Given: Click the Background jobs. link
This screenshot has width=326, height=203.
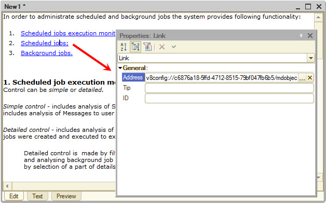Looking at the screenshot, I should [47, 53].
